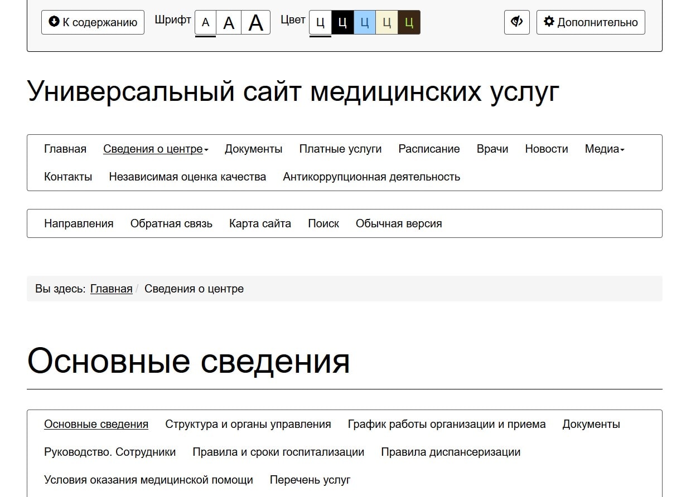Screen dimensions: 691x497
Task: Choose the light blue color scheme
Action: point(365,23)
